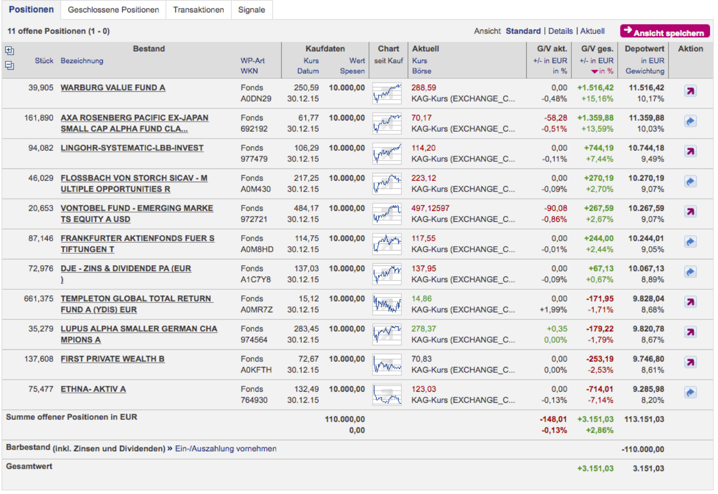Click the action icon for Warburg Value Fund A
This screenshot has width=718, height=494.
tap(690, 91)
